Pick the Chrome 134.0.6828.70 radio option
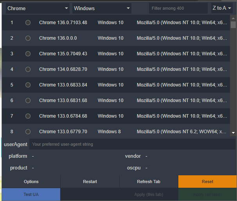Image resolution: width=237 pixels, height=201 pixels. coord(28,69)
